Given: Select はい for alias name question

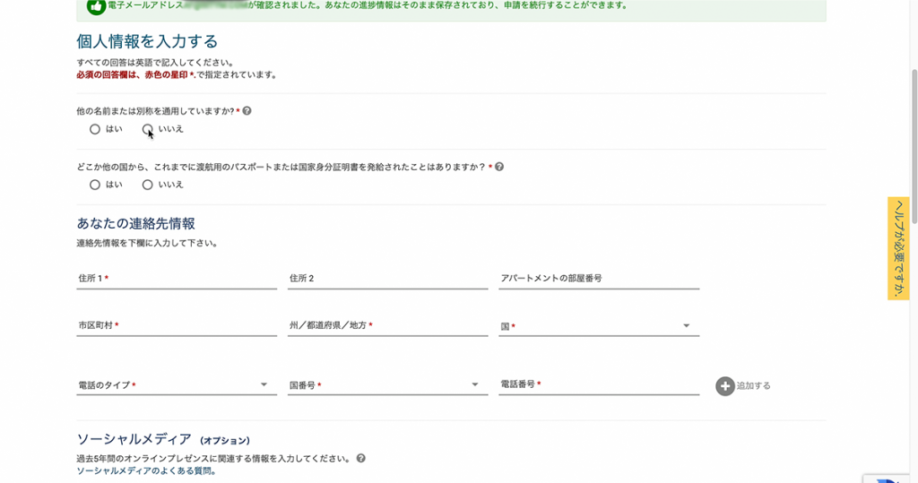Looking at the screenshot, I should 95,129.
